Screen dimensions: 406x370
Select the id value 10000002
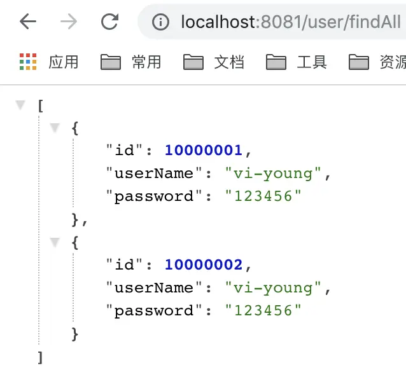(204, 264)
